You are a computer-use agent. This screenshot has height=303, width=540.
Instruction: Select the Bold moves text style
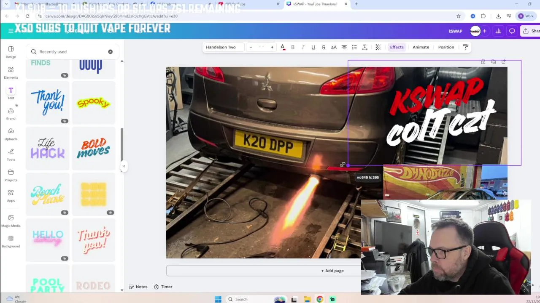pyautogui.click(x=93, y=149)
